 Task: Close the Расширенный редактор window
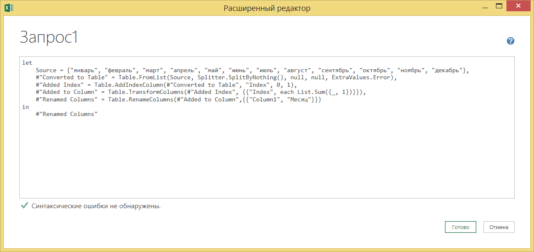[x=519, y=6]
